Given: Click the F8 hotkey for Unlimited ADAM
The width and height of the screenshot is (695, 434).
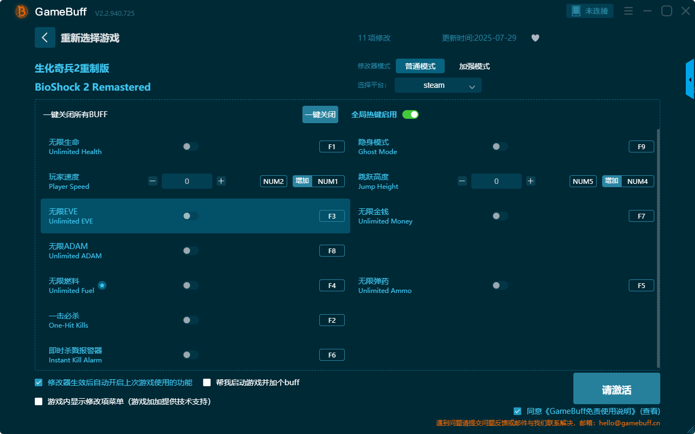Looking at the screenshot, I should 332,251.
